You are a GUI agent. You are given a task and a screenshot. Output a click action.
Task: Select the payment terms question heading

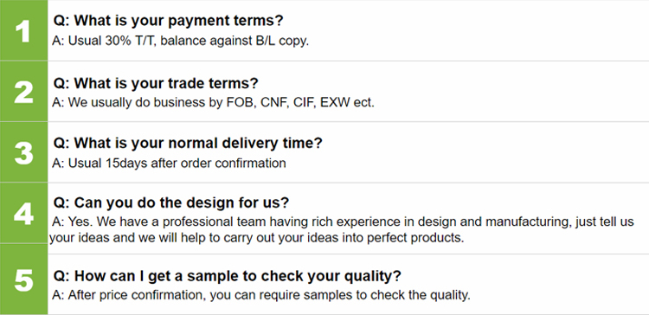tap(168, 21)
